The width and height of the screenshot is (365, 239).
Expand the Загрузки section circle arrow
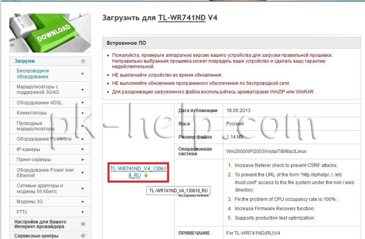coord(83,61)
